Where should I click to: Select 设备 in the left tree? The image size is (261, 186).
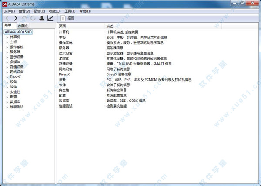point(13,82)
